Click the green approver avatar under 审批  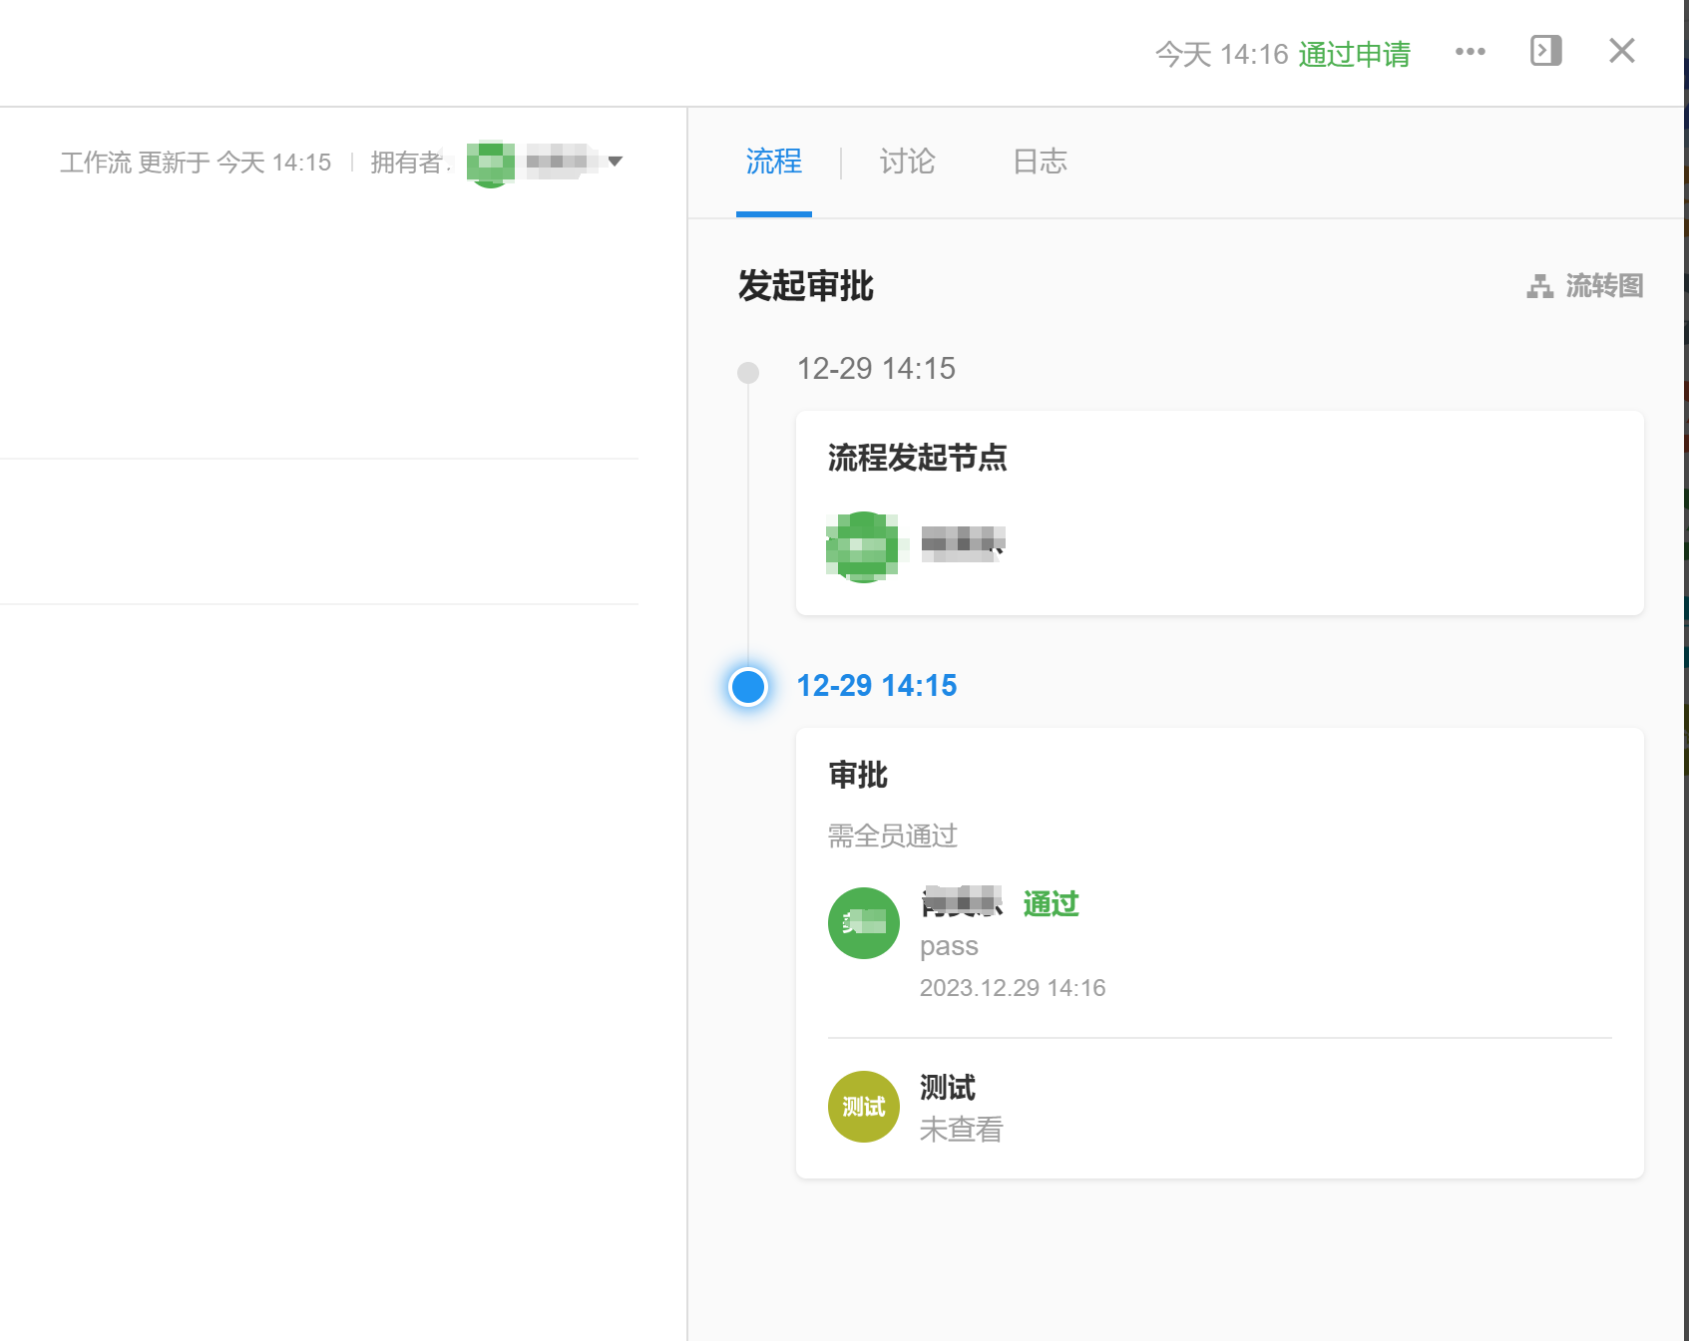pyautogui.click(x=863, y=923)
